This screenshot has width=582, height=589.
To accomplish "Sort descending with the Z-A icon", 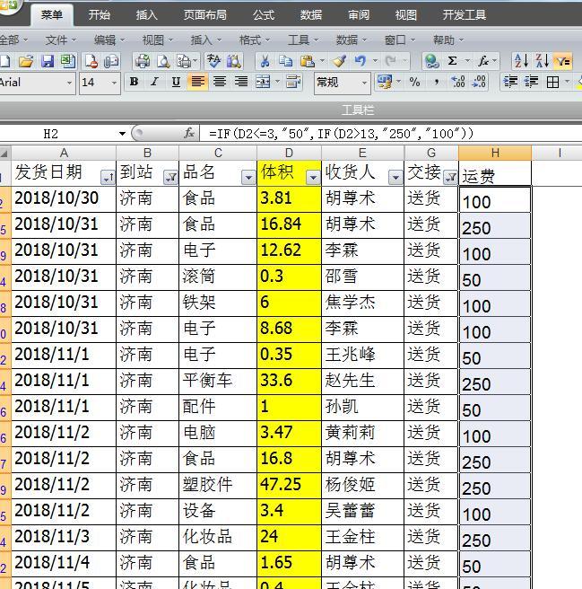I will point(543,61).
